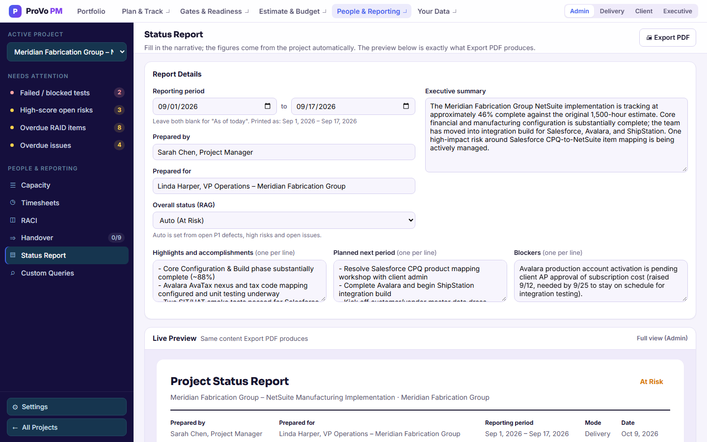Switch to the Delivery view mode

click(x=612, y=11)
